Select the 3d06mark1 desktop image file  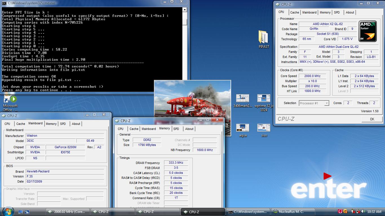pos(243,101)
